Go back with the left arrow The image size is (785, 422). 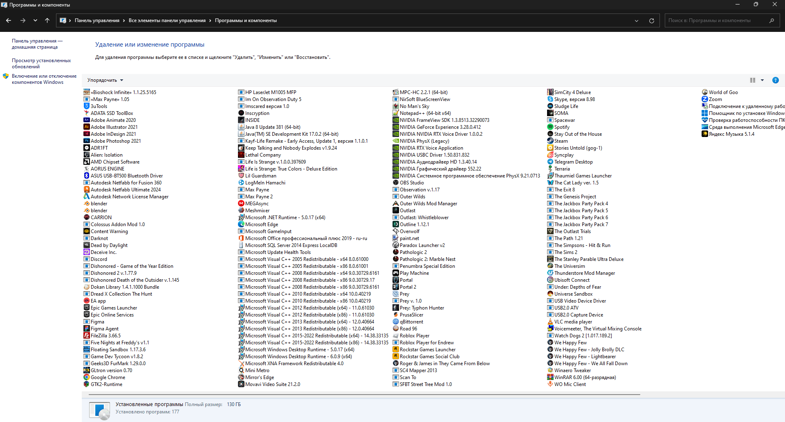click(9, 20)
